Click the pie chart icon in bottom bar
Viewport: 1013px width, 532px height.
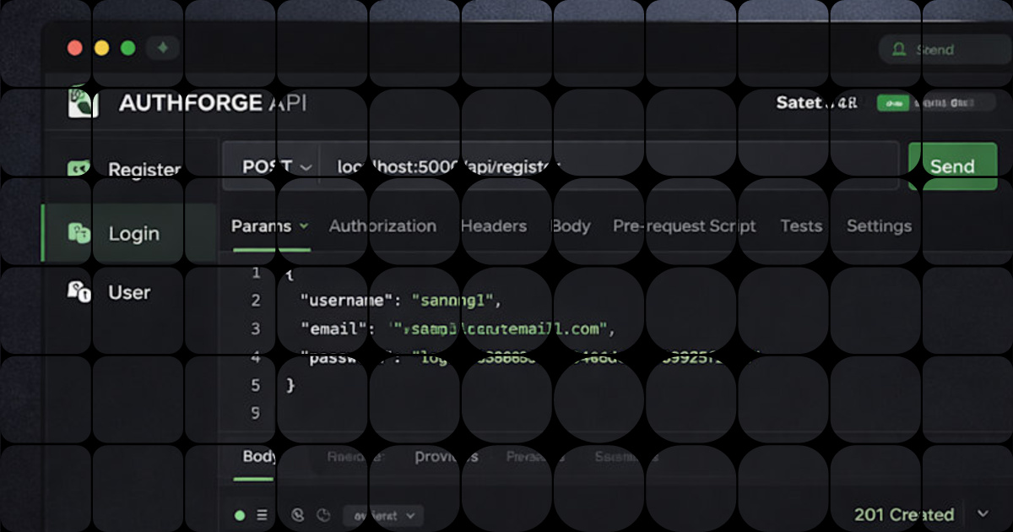[x=323, y=515]
